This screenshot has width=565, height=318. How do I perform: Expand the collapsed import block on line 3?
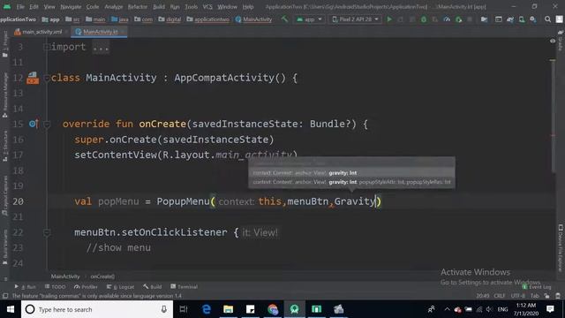[x=46, y=47]
